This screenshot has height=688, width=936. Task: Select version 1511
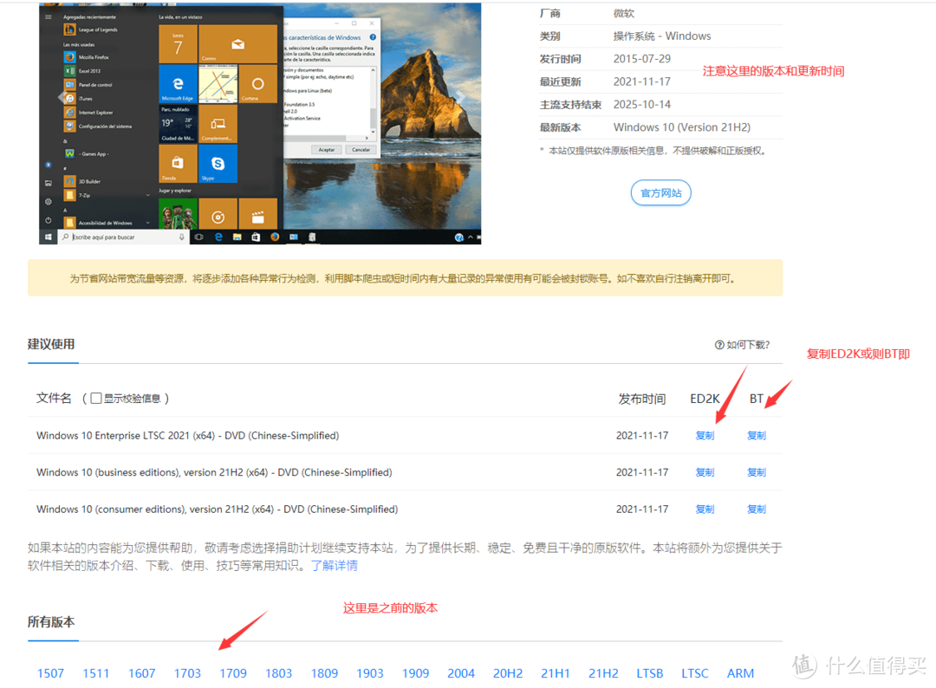tap(96, 673)
